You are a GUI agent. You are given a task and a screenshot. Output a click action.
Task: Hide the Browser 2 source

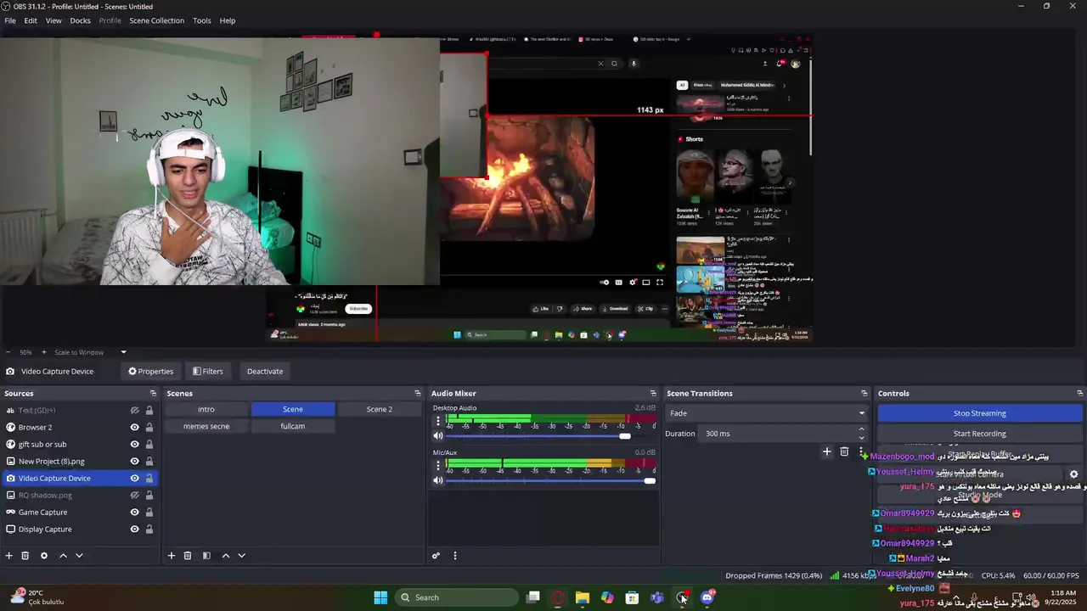click(134, 427)
